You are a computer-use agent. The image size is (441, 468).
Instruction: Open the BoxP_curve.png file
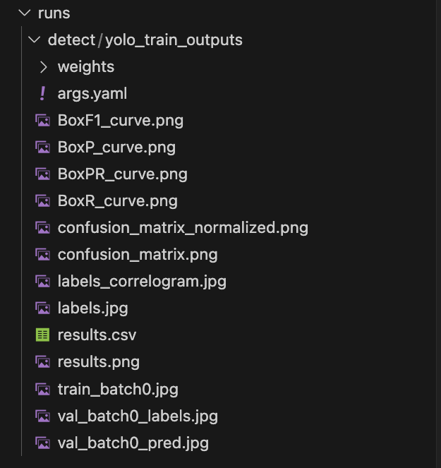(116, 148)
